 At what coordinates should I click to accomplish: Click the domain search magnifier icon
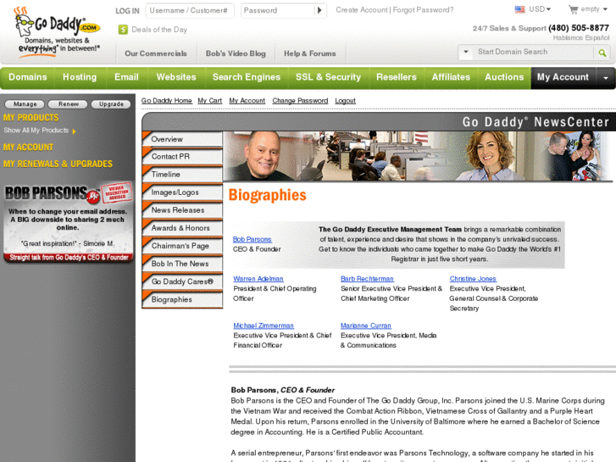[602, 53]
